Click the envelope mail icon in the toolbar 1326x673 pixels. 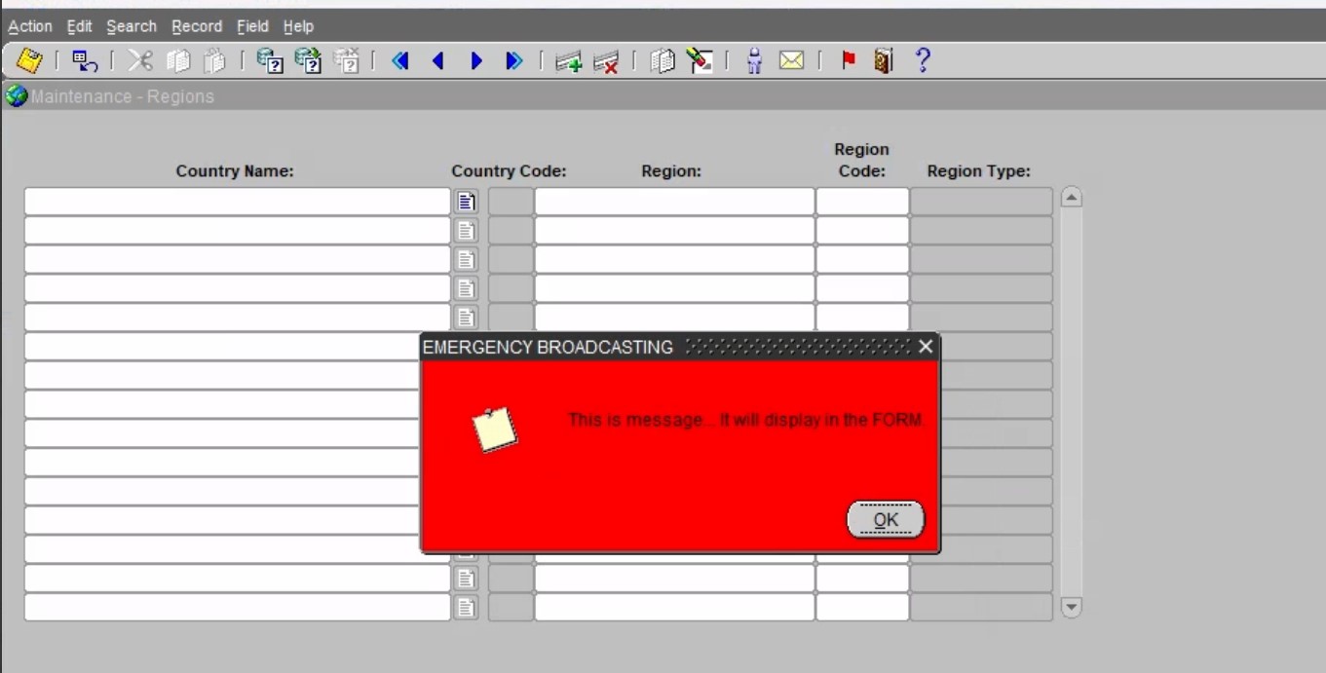tap(791, 61)
